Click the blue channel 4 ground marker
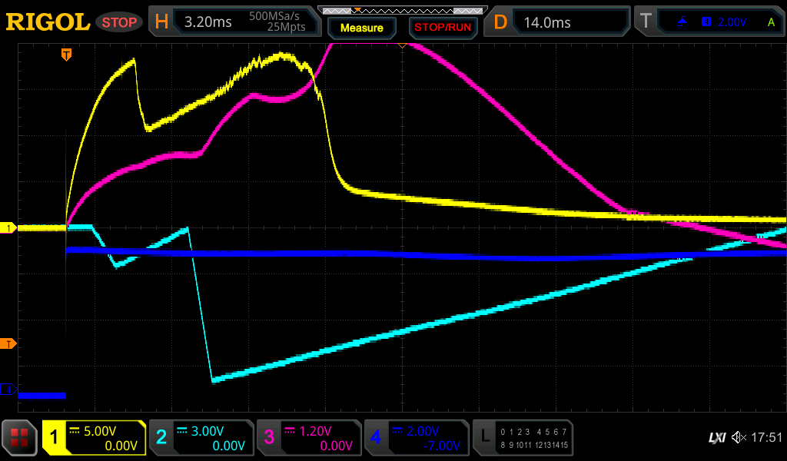Viewport: 787px width, 461px height. pyautogui.click(x=8, y=390)
